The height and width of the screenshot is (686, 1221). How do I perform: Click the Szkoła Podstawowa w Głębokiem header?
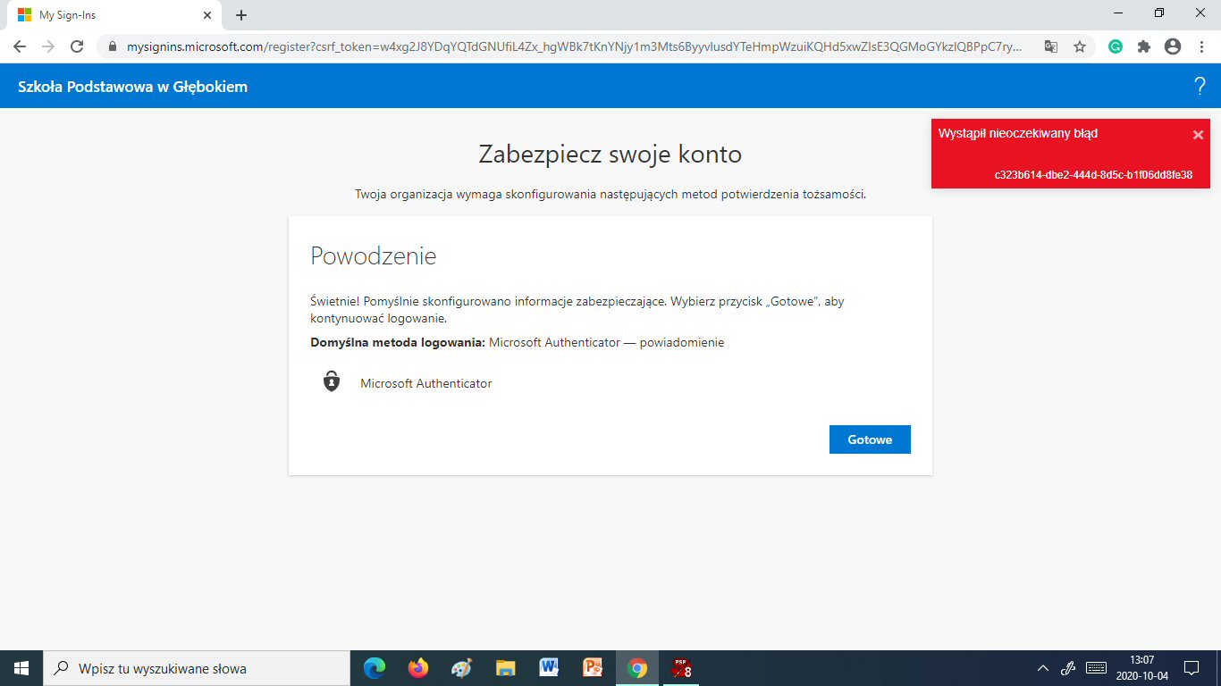[133, 87]
